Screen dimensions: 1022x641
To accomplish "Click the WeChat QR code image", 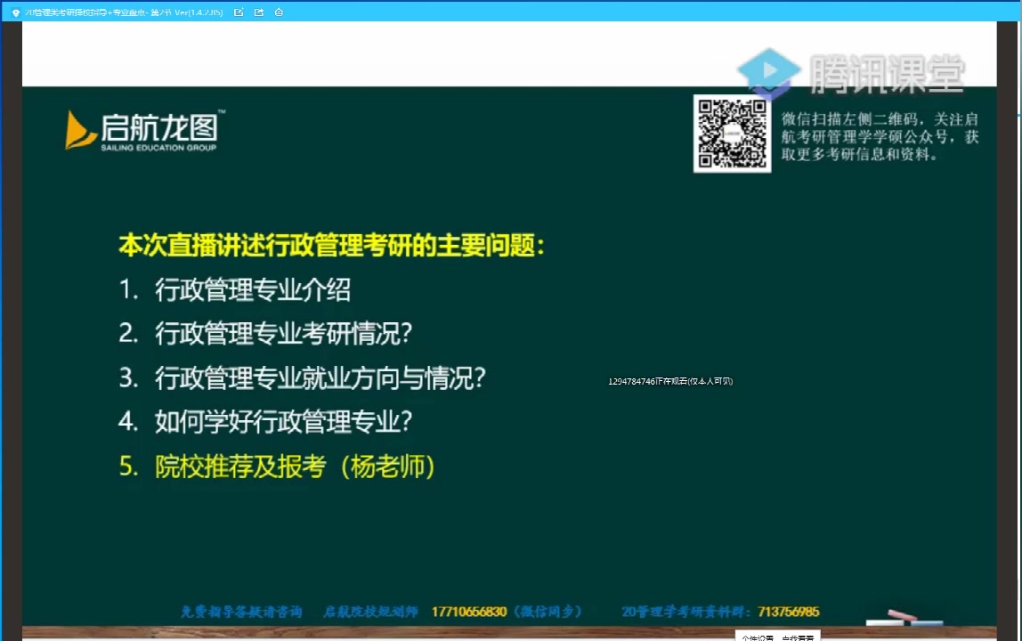I will pos(732,134).
